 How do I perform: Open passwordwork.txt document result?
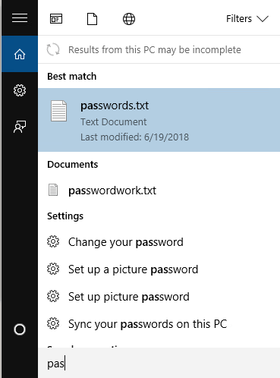click(x=159, y=191)
